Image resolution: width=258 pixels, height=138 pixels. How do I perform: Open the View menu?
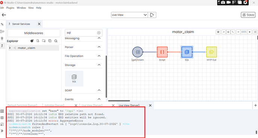(x=31, y=8)
